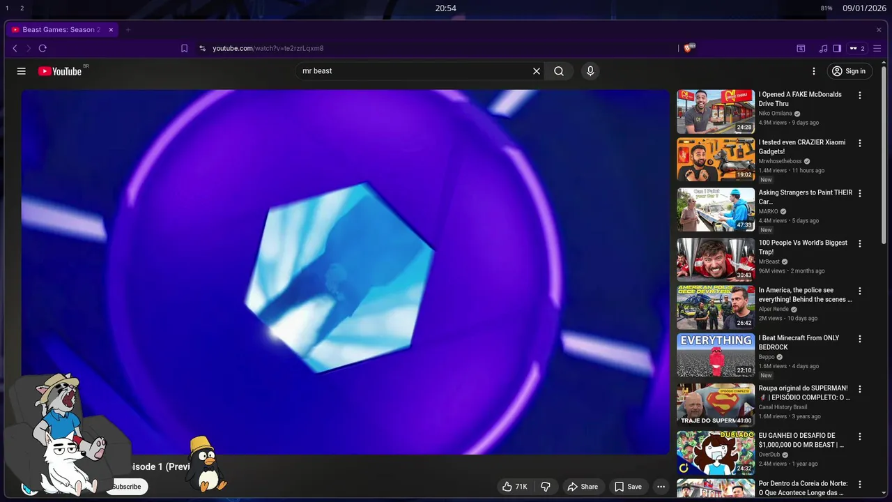Viewport: 892px width, 502px height.
Task: Open a new tab with the plus
Action: 128,30
